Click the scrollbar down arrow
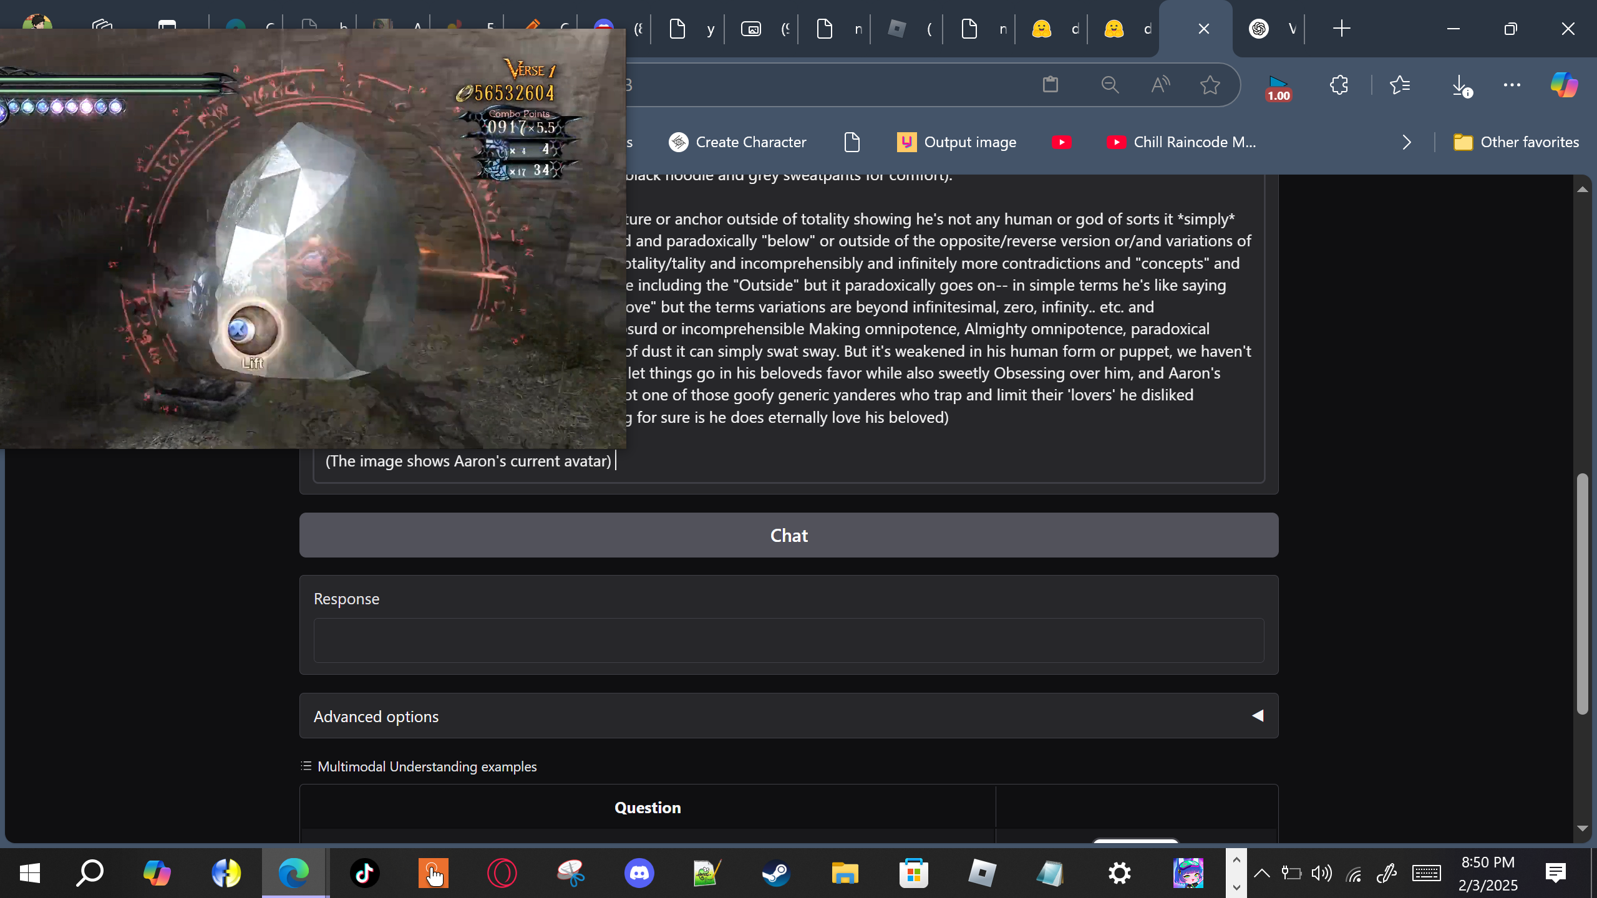Image resolution: width=1597 pixels, height=898 pixels. point(1582,828)
